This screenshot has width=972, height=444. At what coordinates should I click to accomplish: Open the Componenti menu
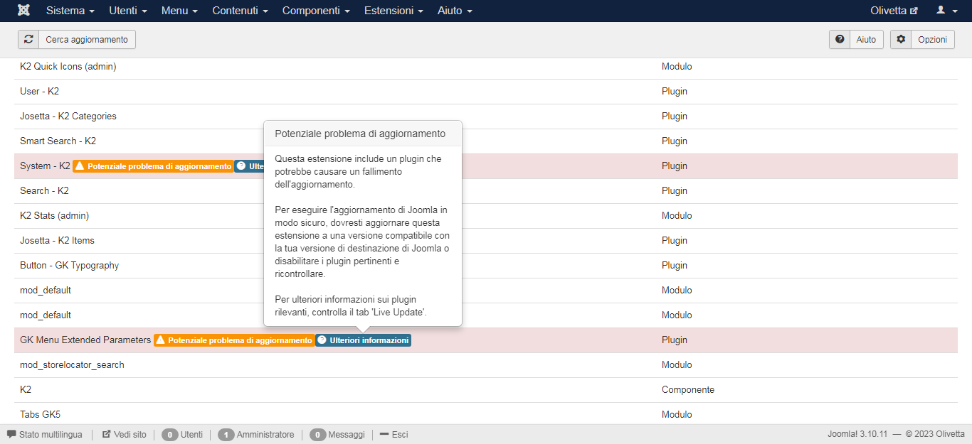316,11
